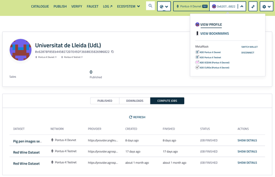Show details for Pig pen images job
275x177 pixels.
[247, 140]
